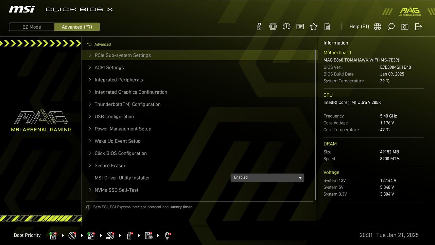Select the USB CD/DVD boot device
This screenshot has height=245, width=435.
(x=110, y=235)
